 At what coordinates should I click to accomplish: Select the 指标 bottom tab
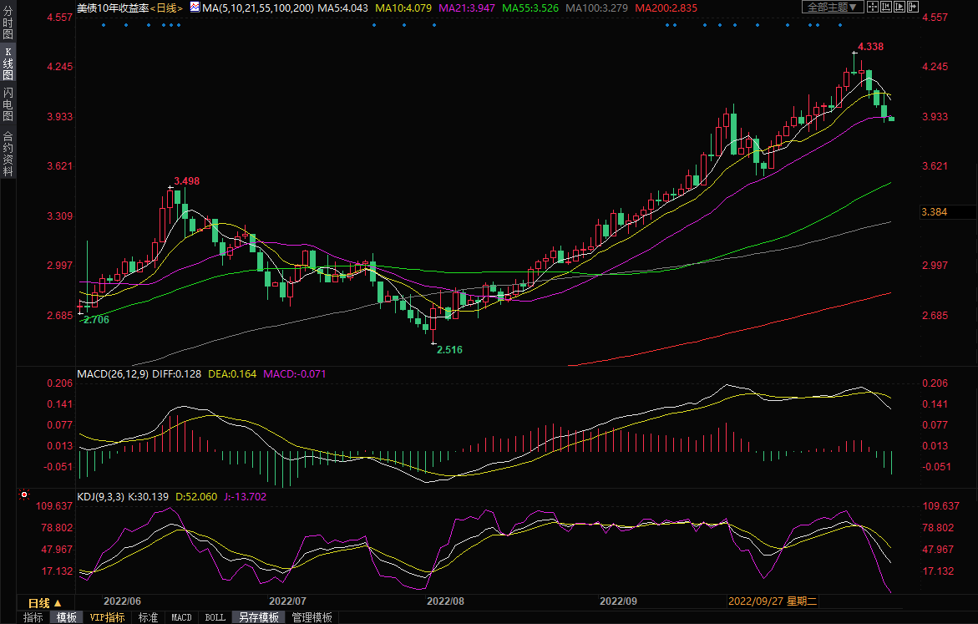point(33,617)
